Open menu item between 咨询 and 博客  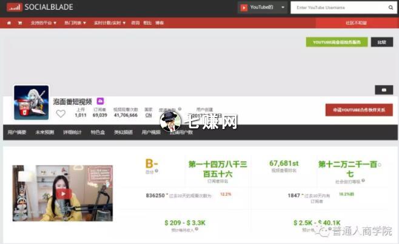[147, 23]
